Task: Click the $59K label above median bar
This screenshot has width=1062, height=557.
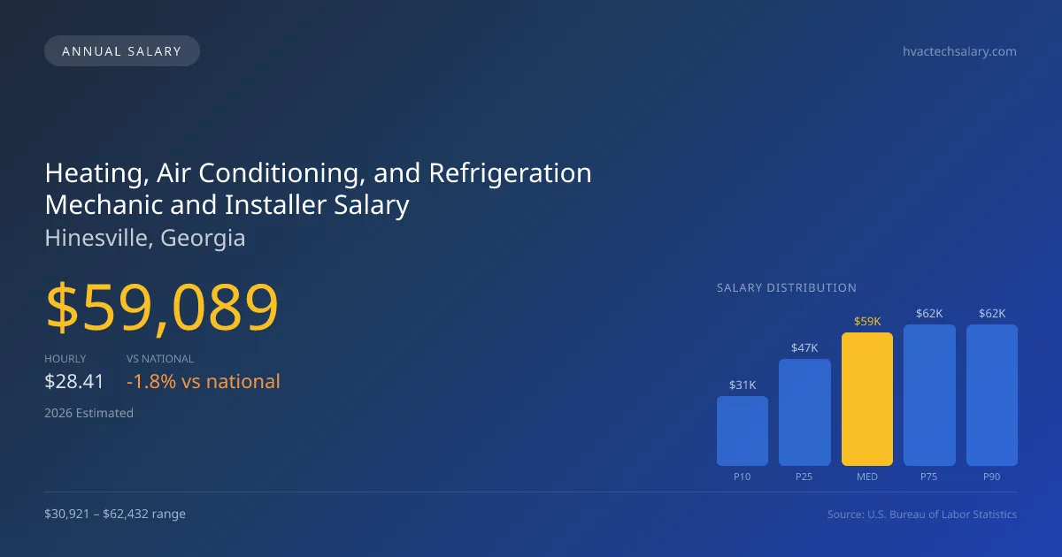Action: 867,322
